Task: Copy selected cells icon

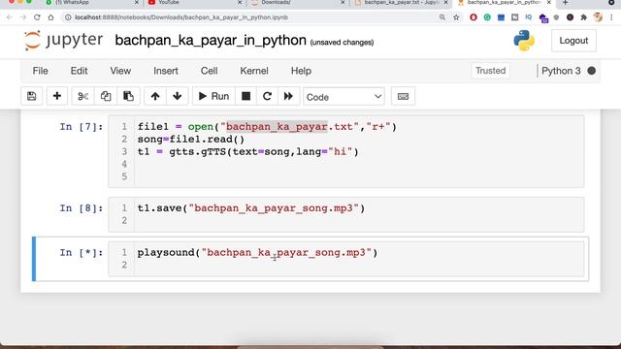Action: click(106, 96)
